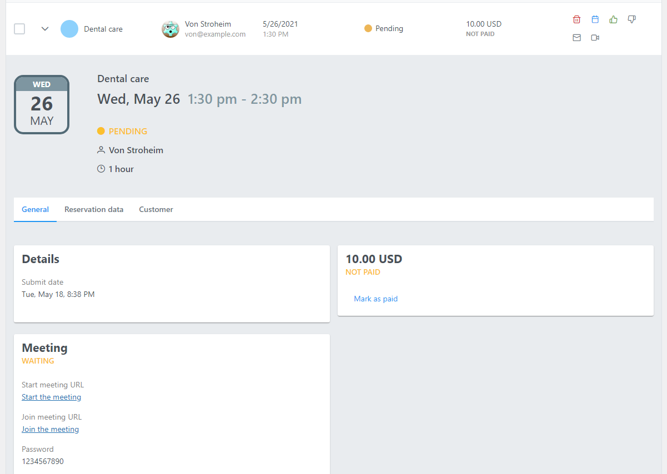The image size is (667, 474).
Task: Select the General tab
Action: pyautogui.click(x=36, y=209)
